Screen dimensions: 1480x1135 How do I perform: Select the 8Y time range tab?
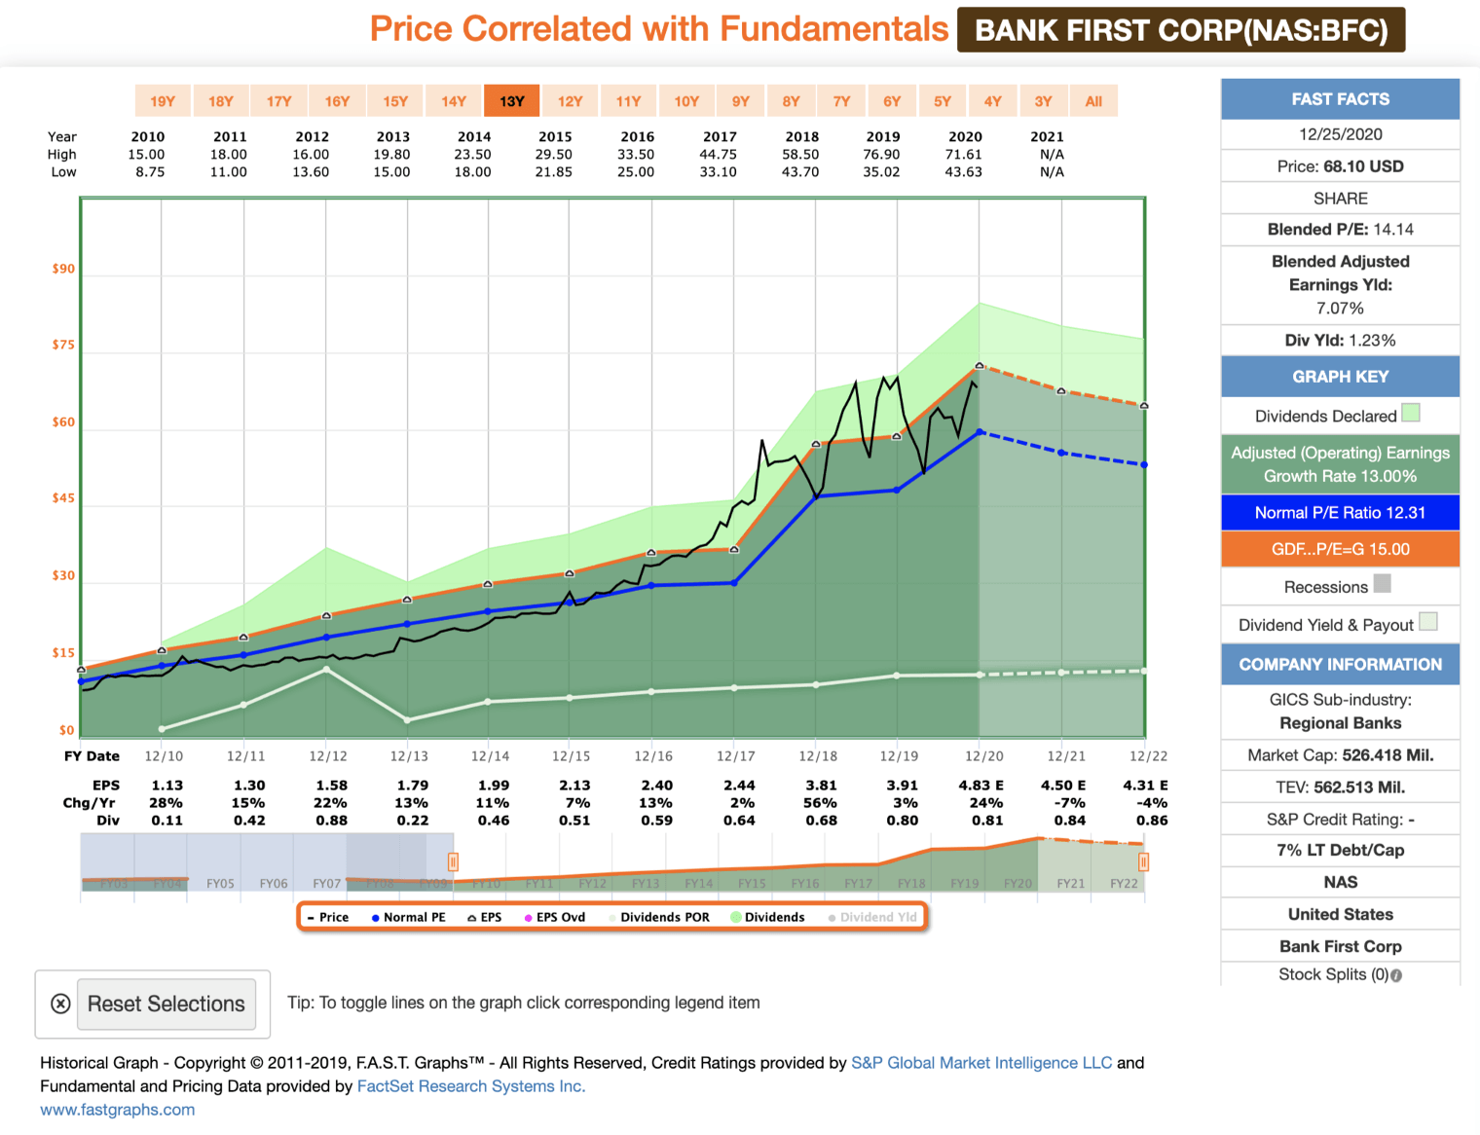[792, 101]
